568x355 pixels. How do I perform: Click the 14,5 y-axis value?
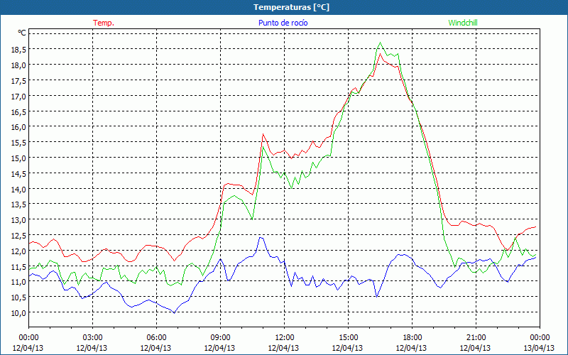[18, 174]
